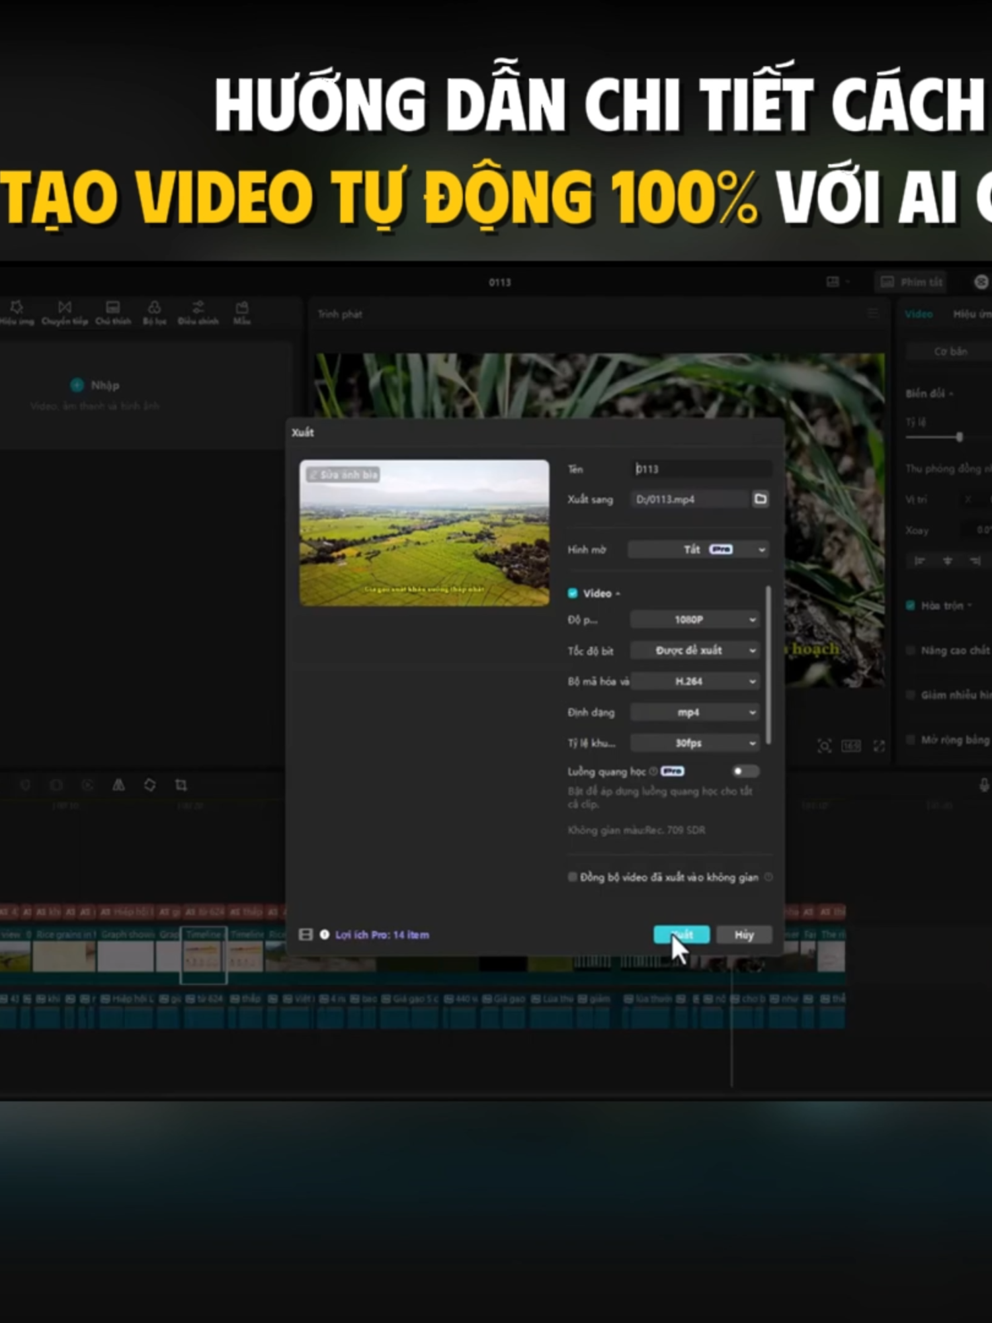This screenshot has height=1323, width=992.
Task: Open the Mẫu templates panel
Action: click(242, 313)
